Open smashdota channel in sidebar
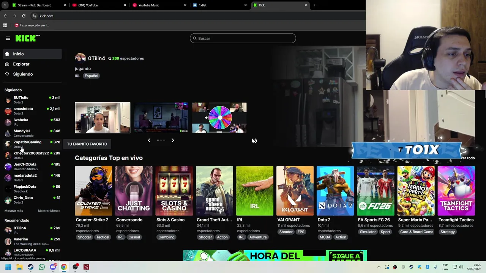486x273 pixels. 32,111
